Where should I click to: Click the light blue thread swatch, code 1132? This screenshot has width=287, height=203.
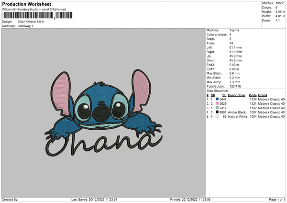click(217, 108)
